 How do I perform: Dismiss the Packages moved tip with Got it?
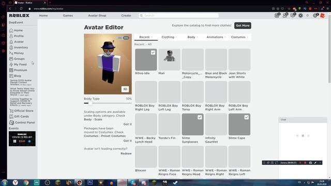[x=128, y=141]
